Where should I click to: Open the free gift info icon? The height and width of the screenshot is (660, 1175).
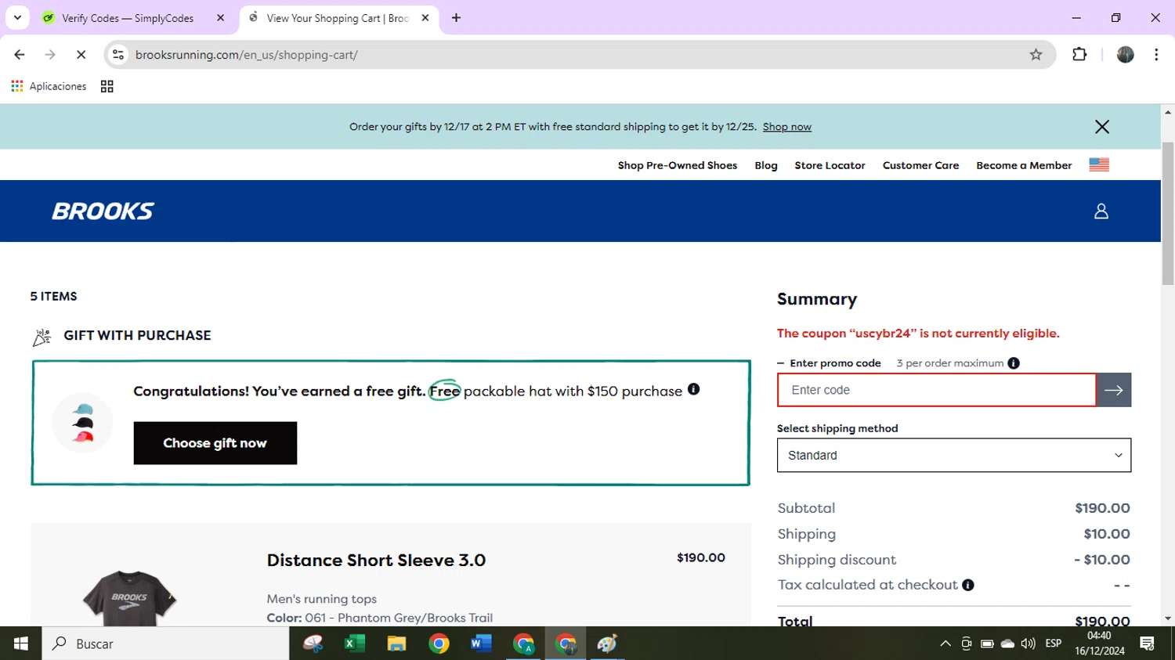point(693,389)
